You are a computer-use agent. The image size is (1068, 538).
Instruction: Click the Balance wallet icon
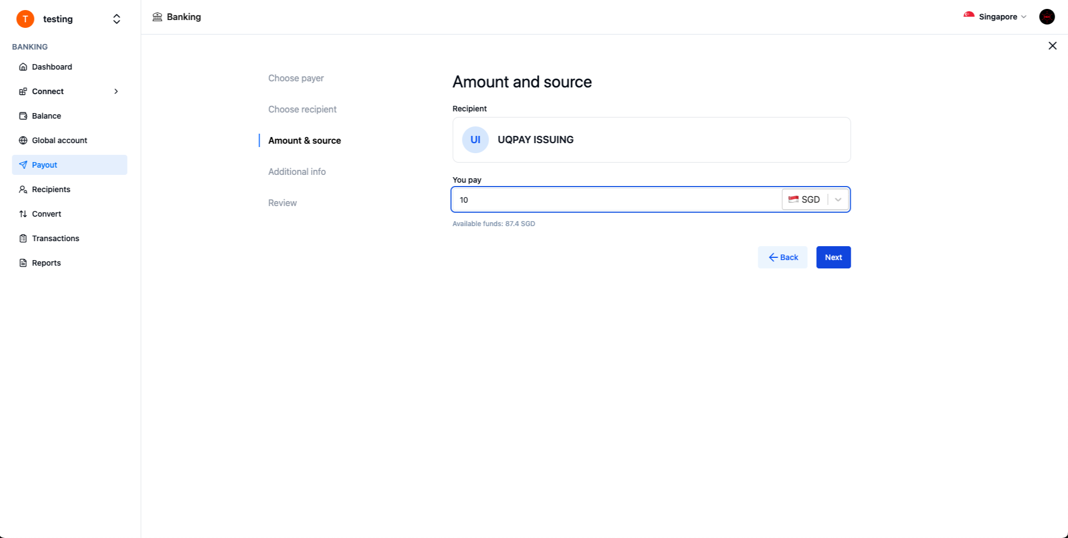point(23,116)
